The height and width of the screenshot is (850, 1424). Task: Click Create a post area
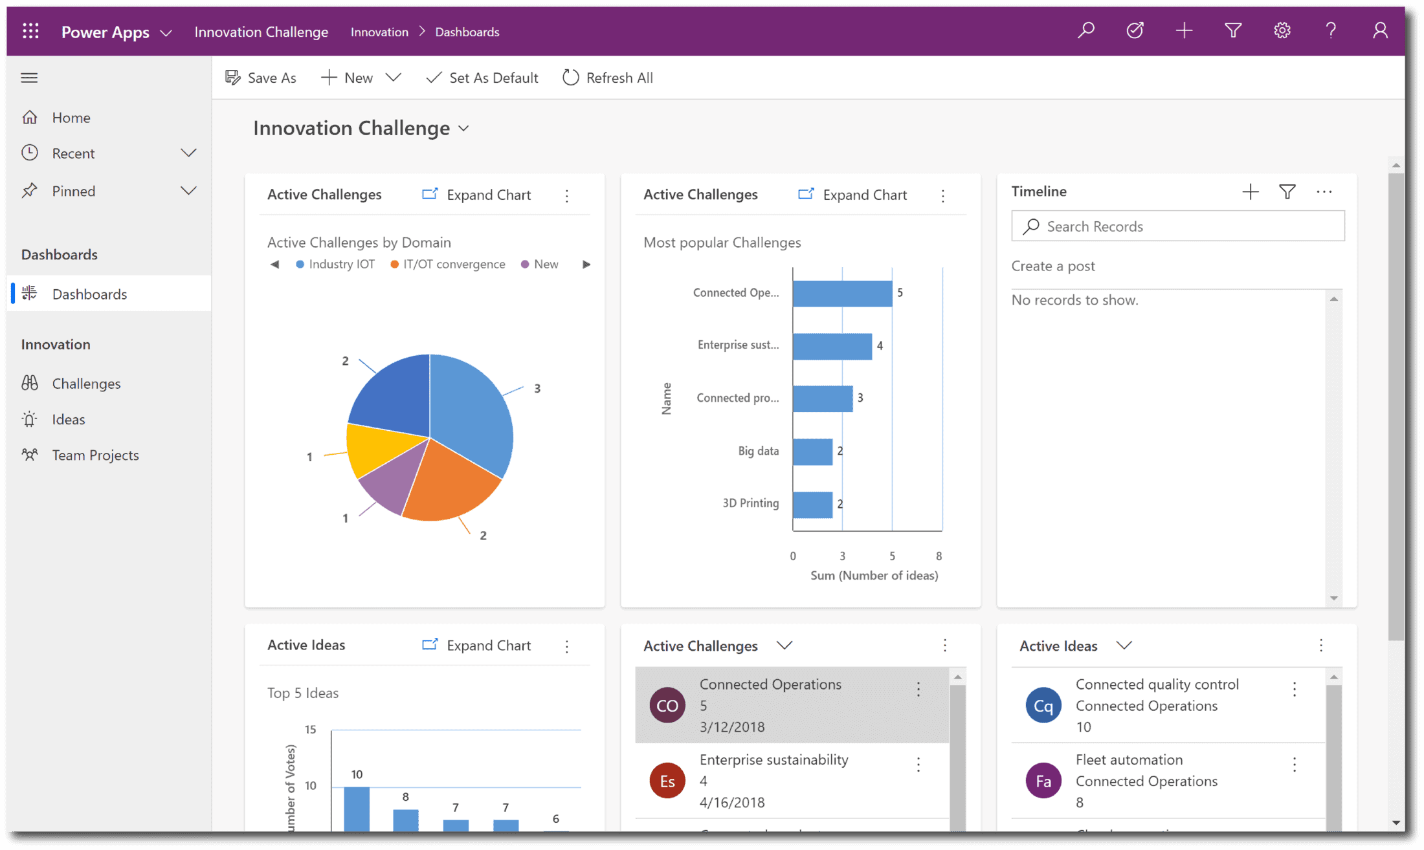pos(1053,266)
